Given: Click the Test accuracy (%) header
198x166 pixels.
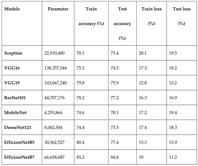Looking at the screenshot, I should tap(122, 23).
